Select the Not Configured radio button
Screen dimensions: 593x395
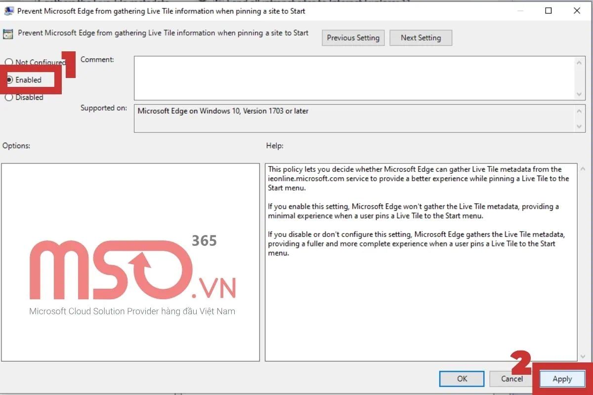coord(9,62)
